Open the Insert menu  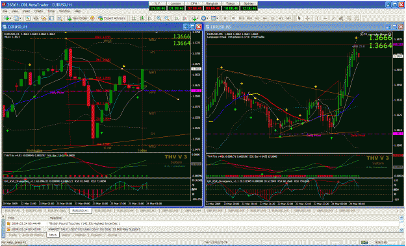coord(26,12)
